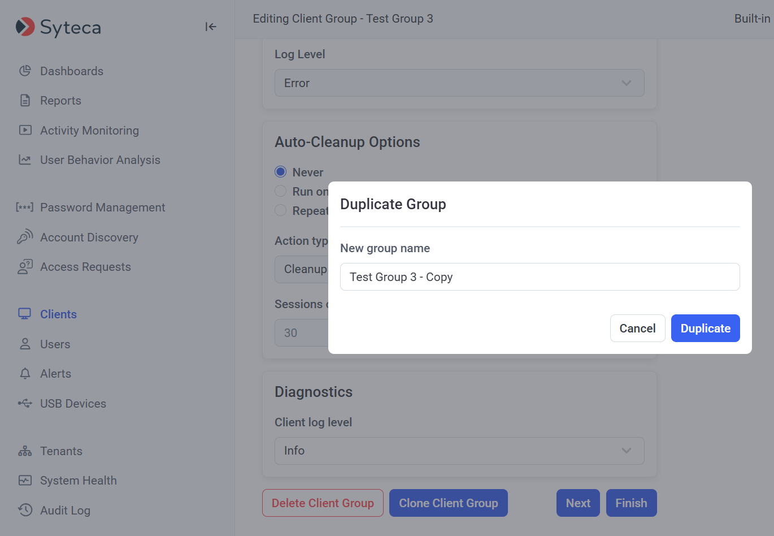Viewport: 774px width, 536px height.
Task: Open the Tenants menu item
Action: pyautogui.click(x=61, y=451)
